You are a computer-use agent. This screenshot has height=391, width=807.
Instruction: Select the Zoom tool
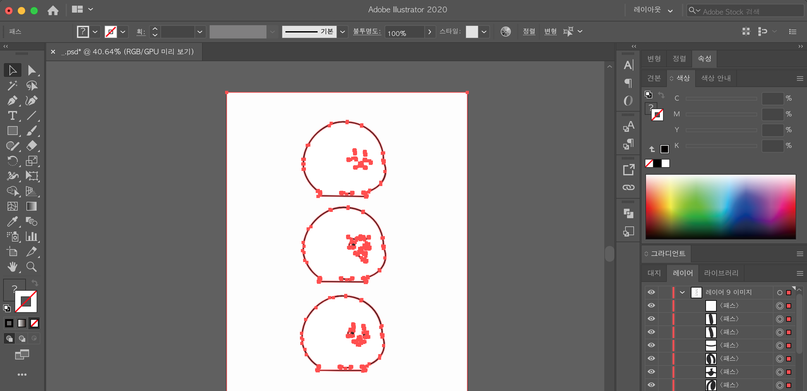(32, 267)
